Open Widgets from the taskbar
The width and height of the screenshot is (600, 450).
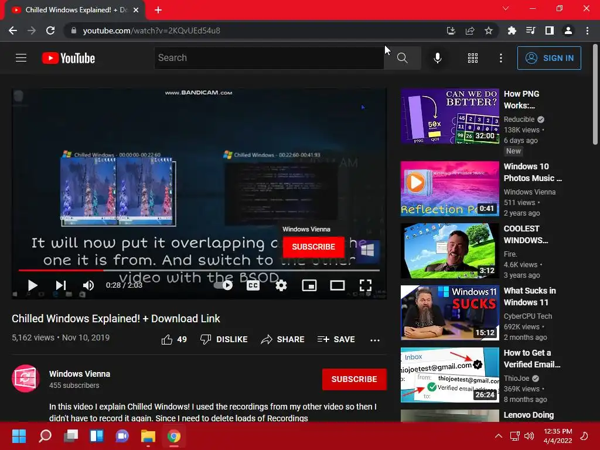pyautogui.click(x=97, y=436)
